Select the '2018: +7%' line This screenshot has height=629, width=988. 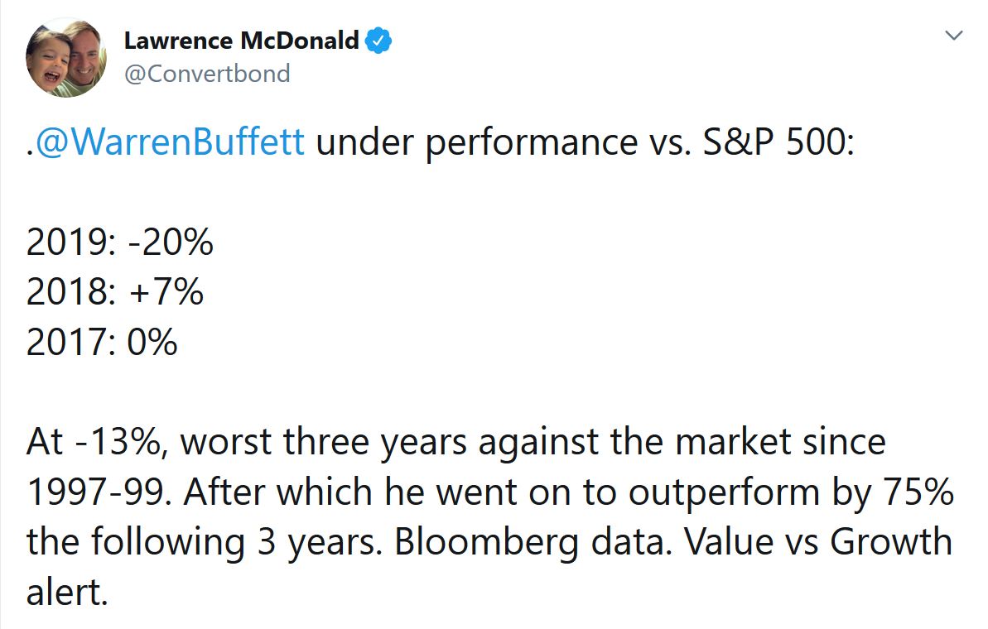[x=115, y=292]
